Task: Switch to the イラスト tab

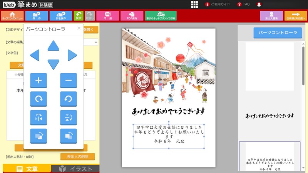Action: click(x=75, y=169)
